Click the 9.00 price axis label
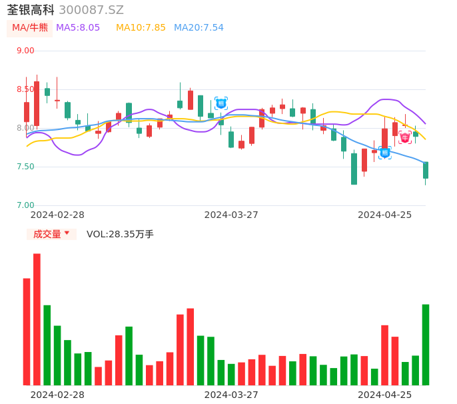 tap(25, 51)
